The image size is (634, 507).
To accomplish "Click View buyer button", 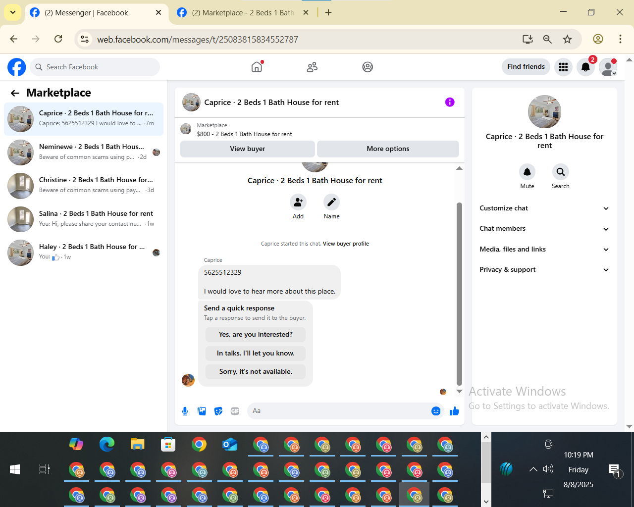I will 248,149.
